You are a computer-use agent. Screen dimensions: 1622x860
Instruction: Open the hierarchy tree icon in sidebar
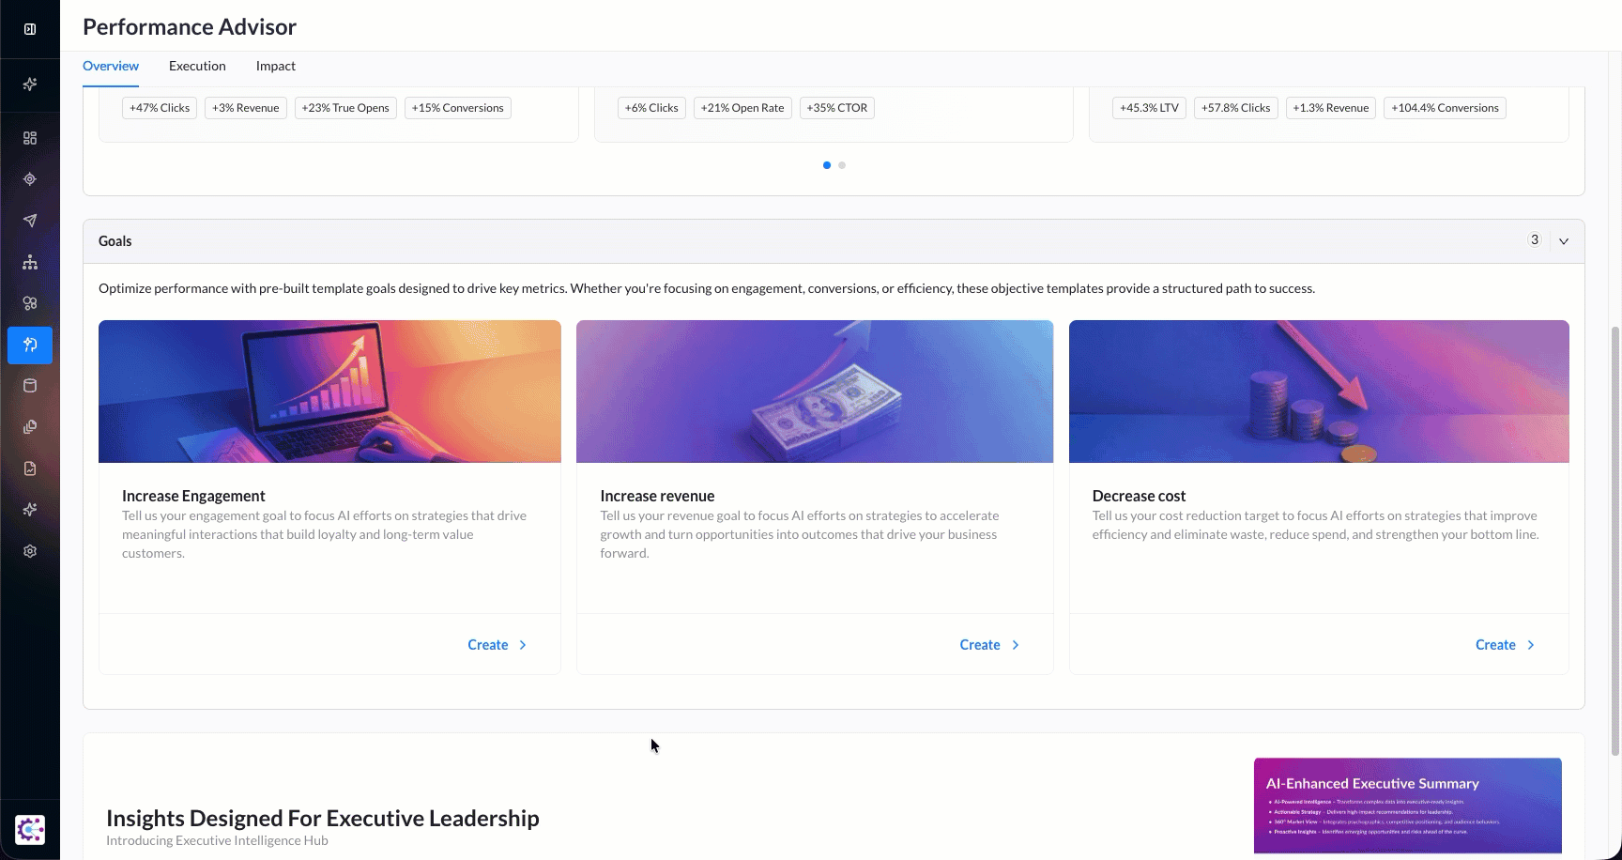tap(30, 262)
